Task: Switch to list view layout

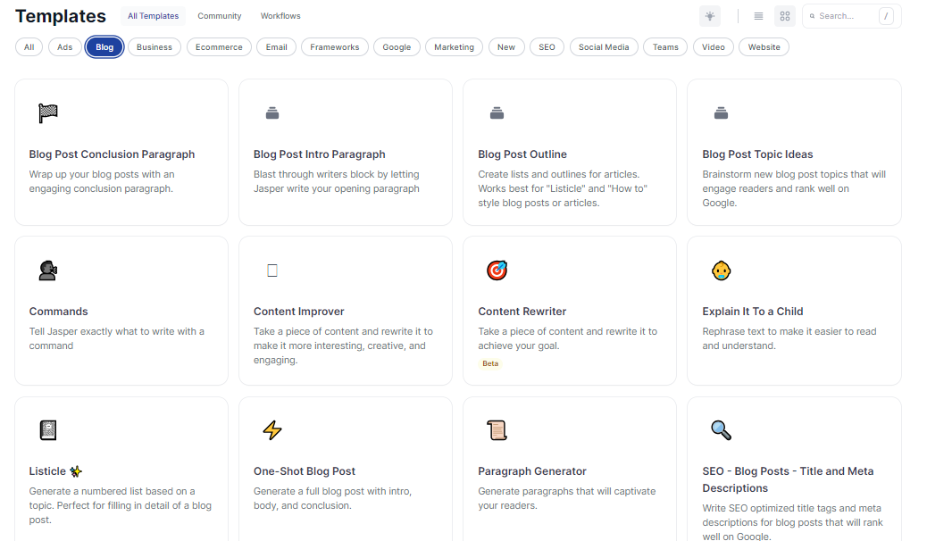Action: pyautogui.click(x=758, y=16)
